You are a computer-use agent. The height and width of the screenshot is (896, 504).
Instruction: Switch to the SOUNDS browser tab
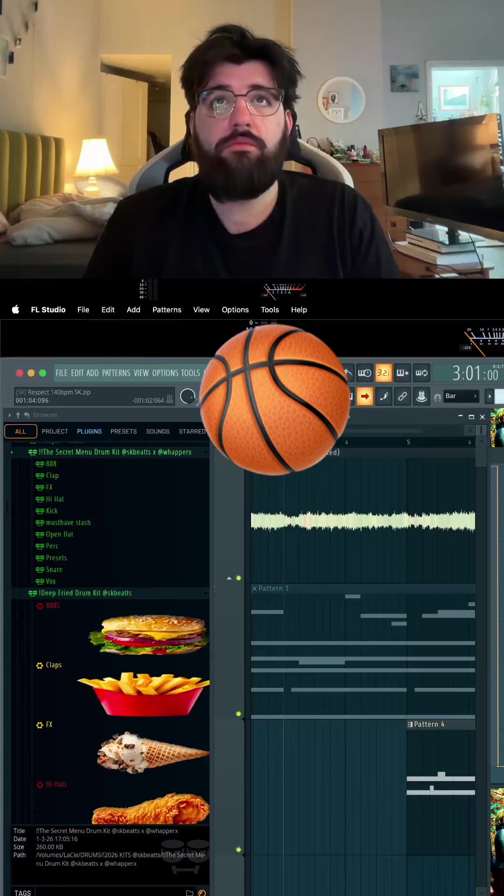point(158,431)
